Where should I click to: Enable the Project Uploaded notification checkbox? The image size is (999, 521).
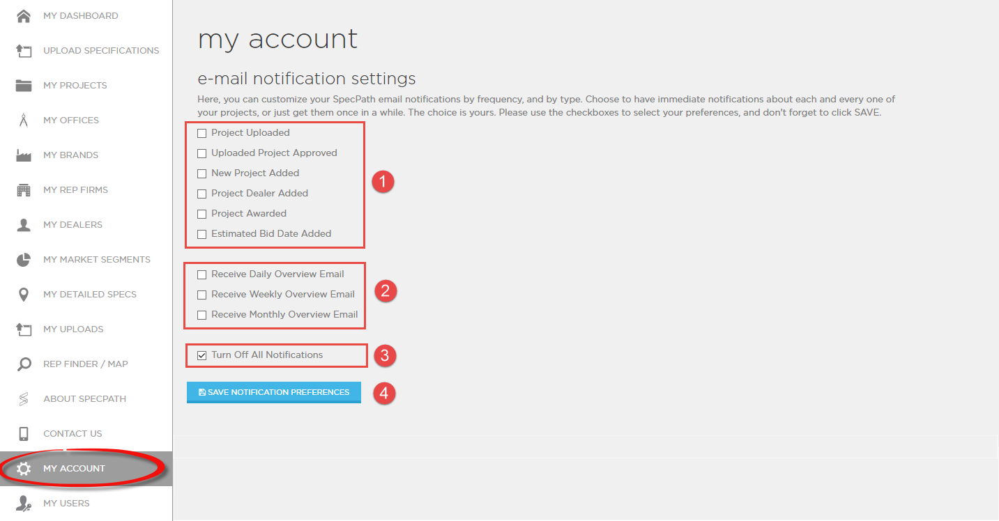click(202, 133)
